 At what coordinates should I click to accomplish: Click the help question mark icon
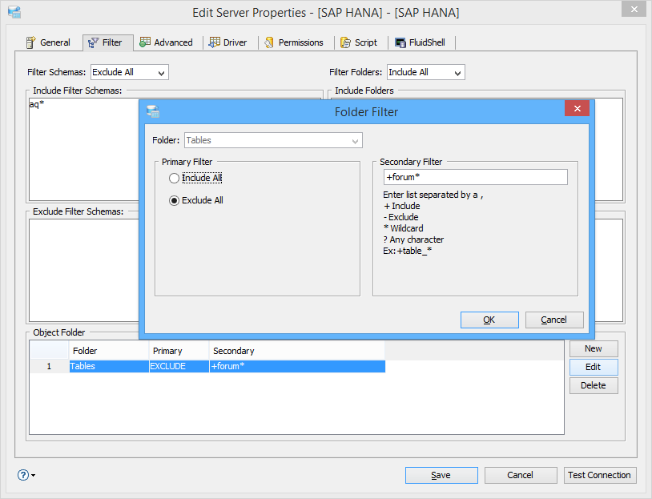[23, 475]
